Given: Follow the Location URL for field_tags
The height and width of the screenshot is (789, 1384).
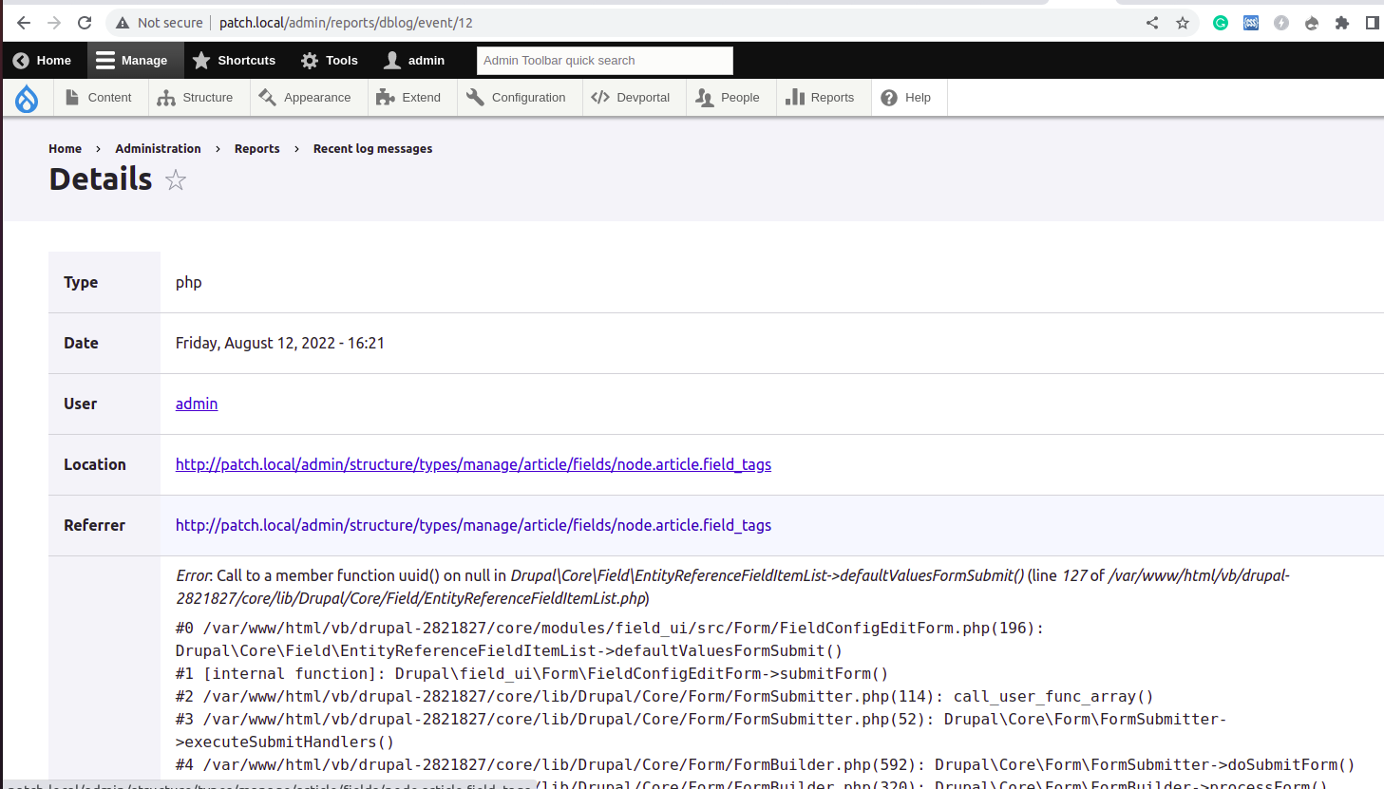Looking at the screenshot, I should click(472, 464).
